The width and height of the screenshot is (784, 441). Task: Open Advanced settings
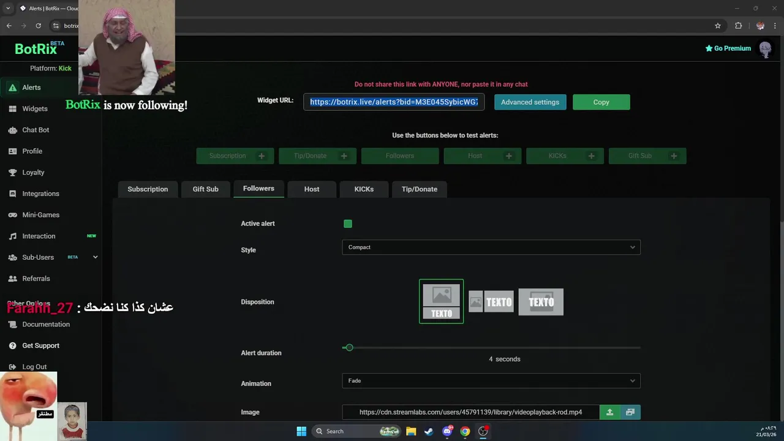pos(530,102)
